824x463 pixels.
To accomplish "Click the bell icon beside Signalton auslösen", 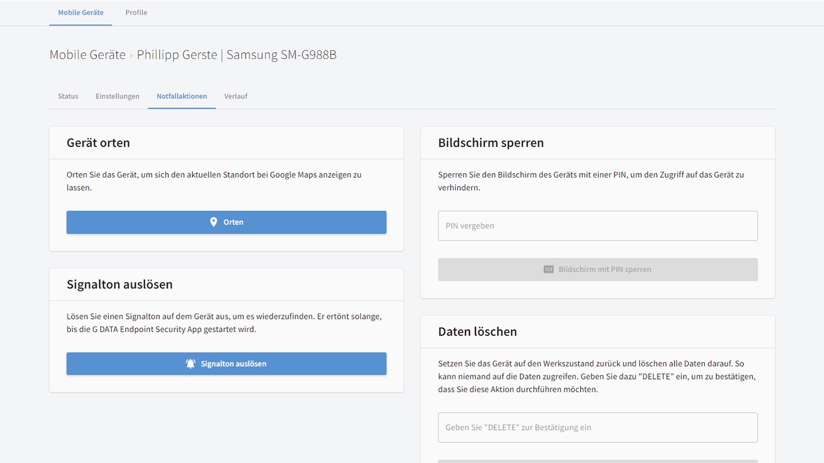I will click(x=191, y=363).
